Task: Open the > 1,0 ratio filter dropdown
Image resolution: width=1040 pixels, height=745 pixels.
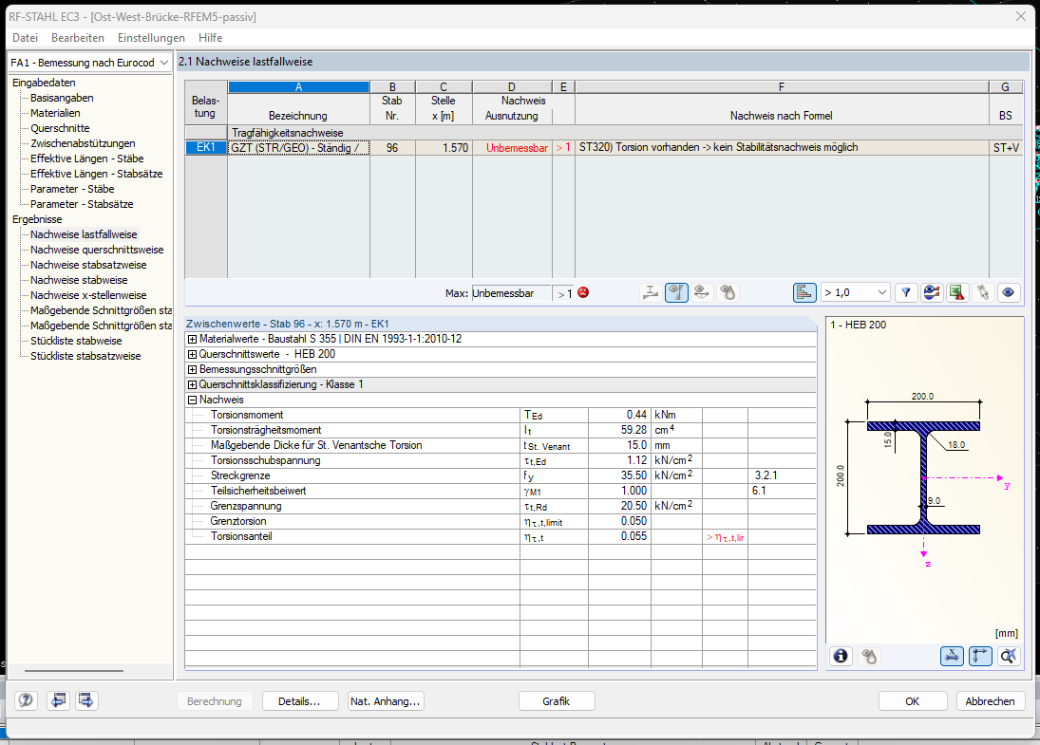Action: (x=856, y=292)
